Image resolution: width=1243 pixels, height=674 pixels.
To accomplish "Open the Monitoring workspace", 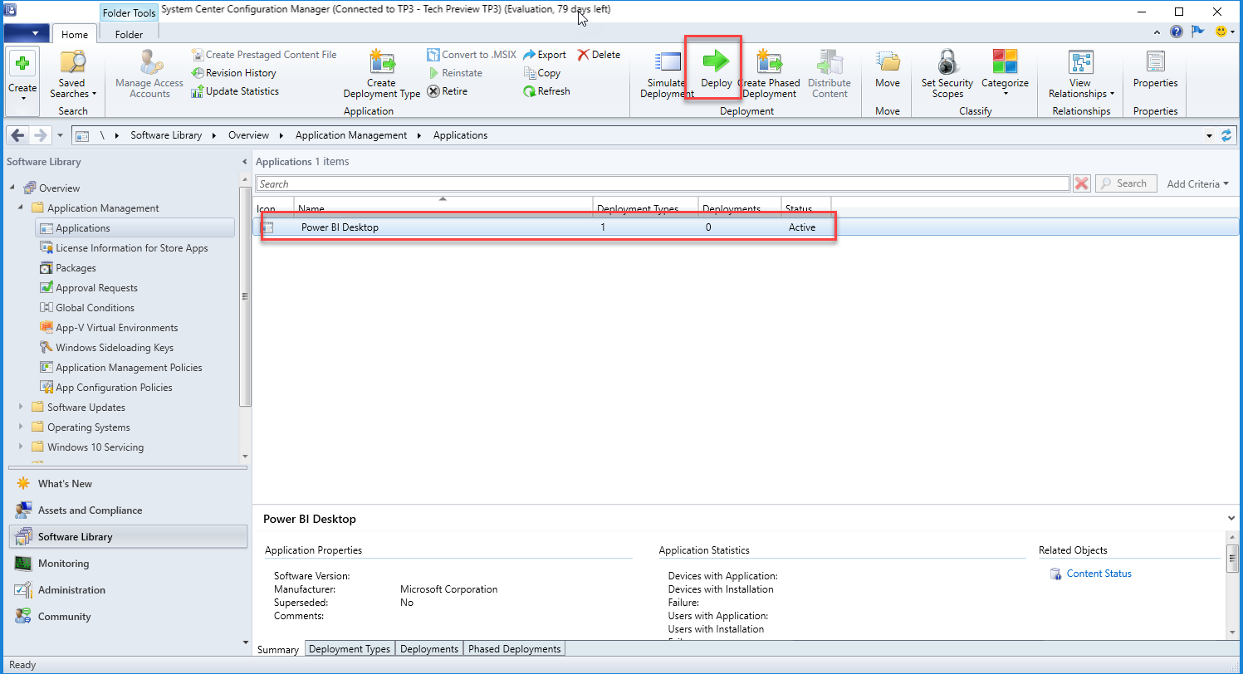I will (x=128, y=564).
